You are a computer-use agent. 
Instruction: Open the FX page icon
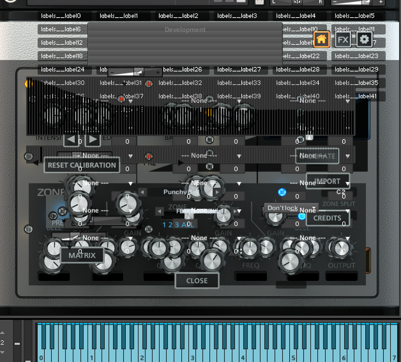point(343,40)
